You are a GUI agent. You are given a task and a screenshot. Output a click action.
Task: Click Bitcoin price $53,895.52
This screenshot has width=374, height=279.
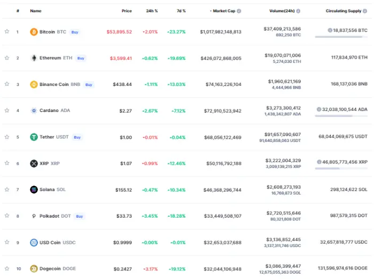coord(119,32)
